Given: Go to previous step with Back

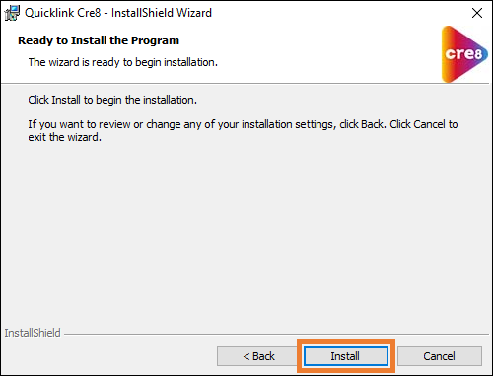Looking at the screenshot, I should tap(258, 356).
